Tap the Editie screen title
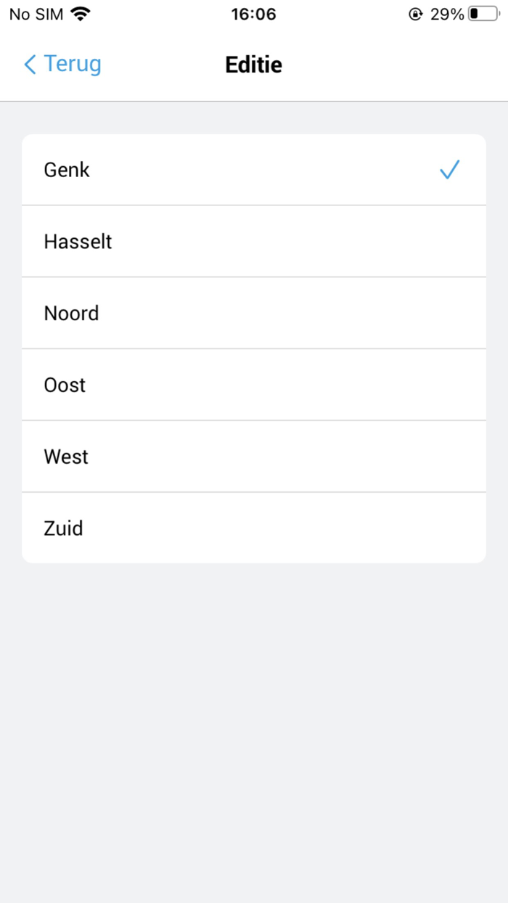 tap(253, 65)
